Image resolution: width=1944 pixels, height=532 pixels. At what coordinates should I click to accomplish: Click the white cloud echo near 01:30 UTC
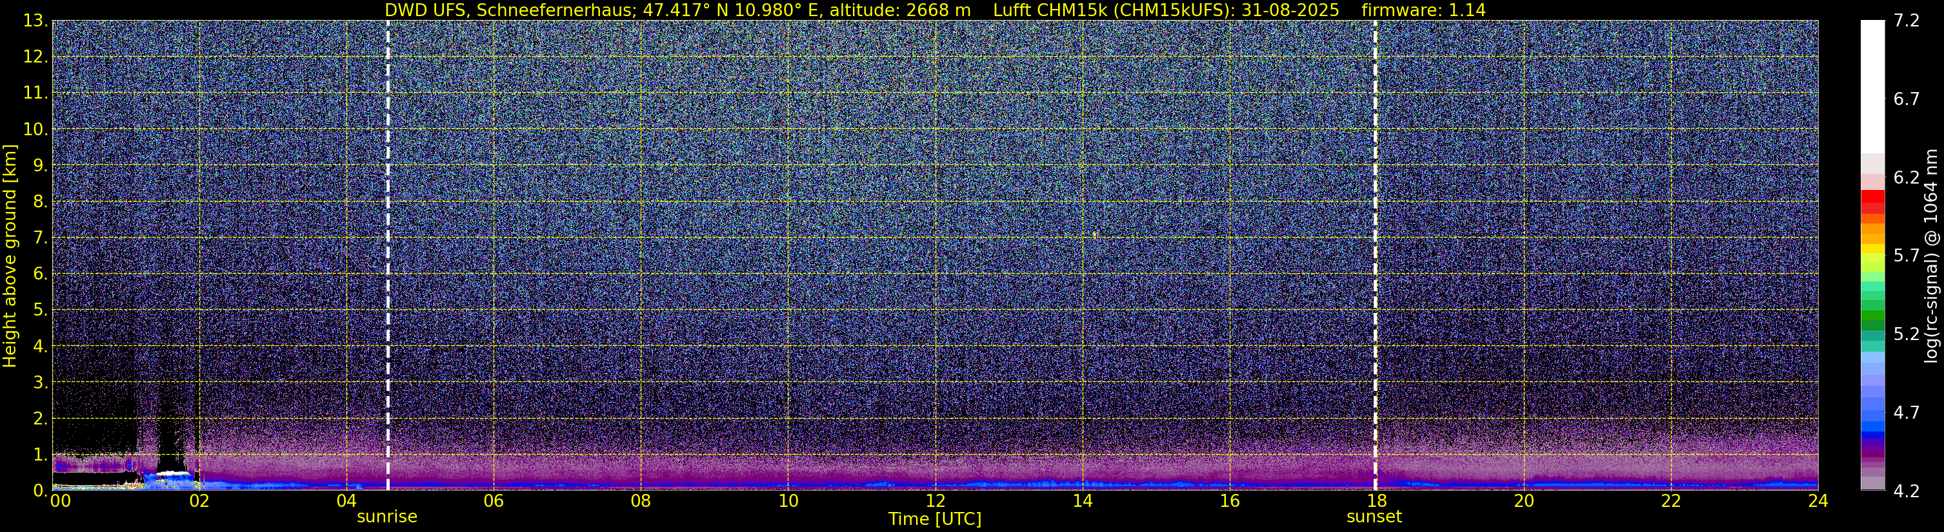point(173,474)
